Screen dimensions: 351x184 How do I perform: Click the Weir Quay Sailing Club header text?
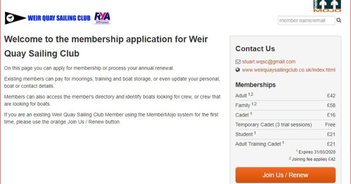point(59,18)
